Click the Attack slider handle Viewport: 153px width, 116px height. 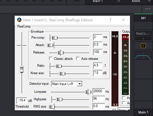50,45
